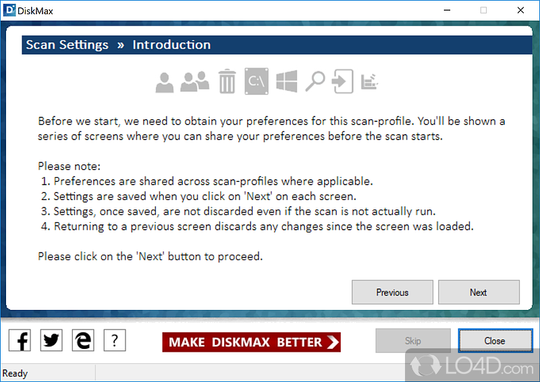Click the magnifying glass step icon
The image size is (540, 382).
point(315,82)
